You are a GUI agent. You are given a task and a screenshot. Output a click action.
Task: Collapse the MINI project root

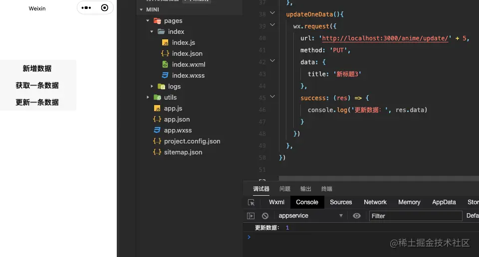tap(141, 10)
